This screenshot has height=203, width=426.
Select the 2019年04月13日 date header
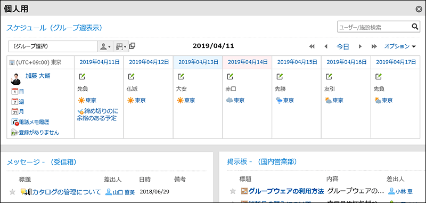[198, 62]
